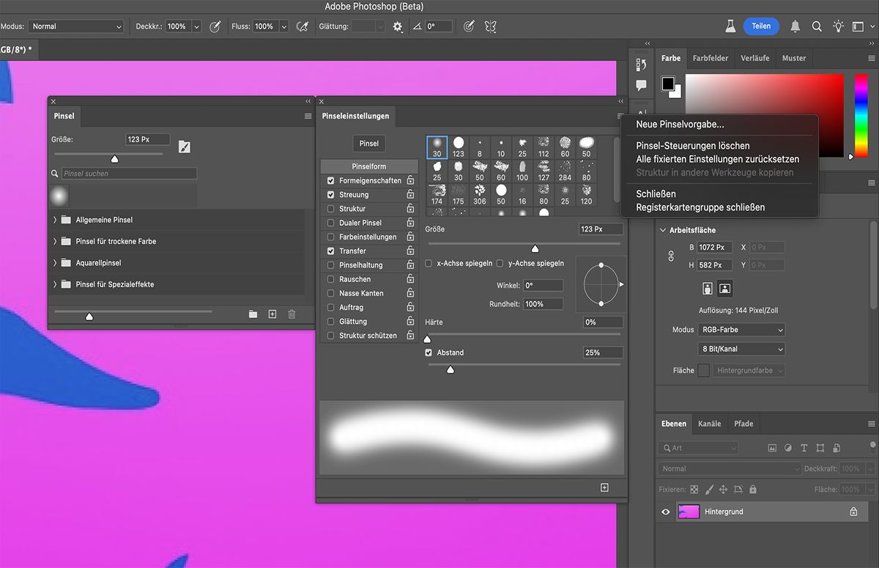Open the brush settings panel toggle icon

pos(185,147)
